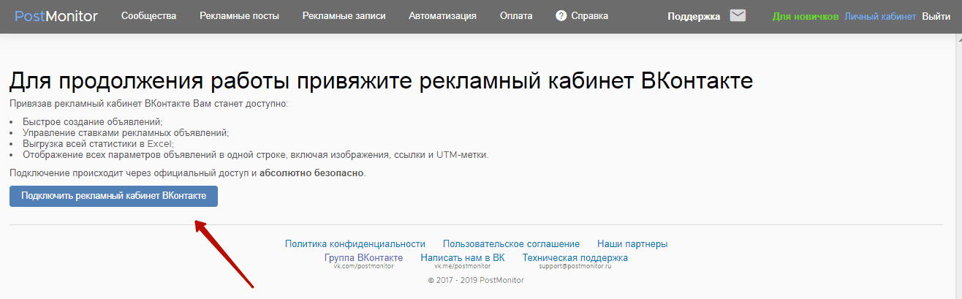This screenshot has height=299, width=962.
Task: Open Техническая поддержка footer link
Action: [575, 258]
